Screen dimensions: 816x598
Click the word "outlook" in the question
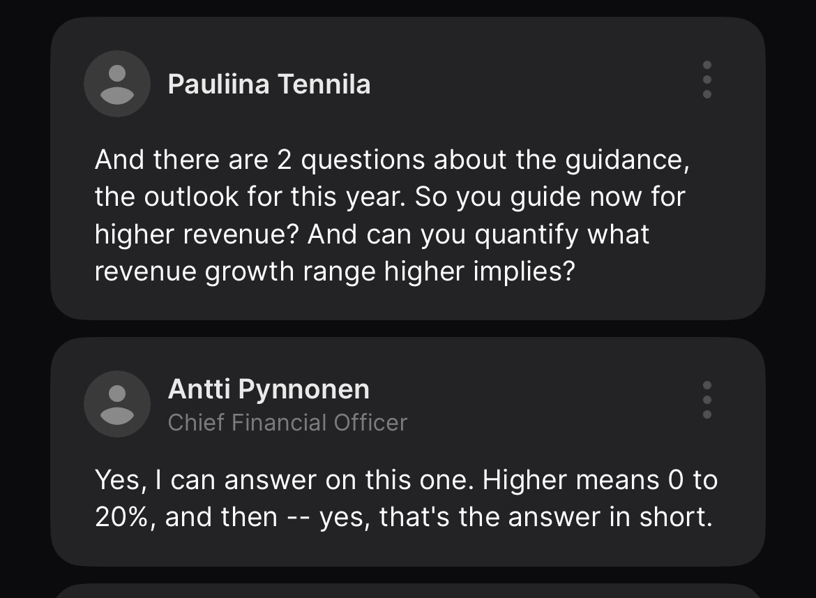coord(190,197)
